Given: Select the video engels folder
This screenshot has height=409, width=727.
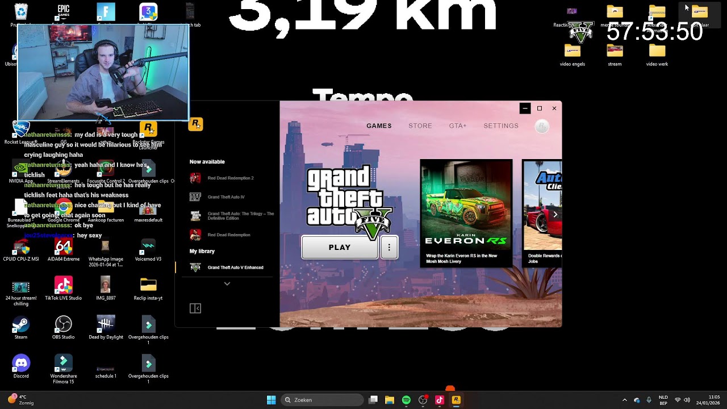Looking at the screenshot, I should 573,55.
